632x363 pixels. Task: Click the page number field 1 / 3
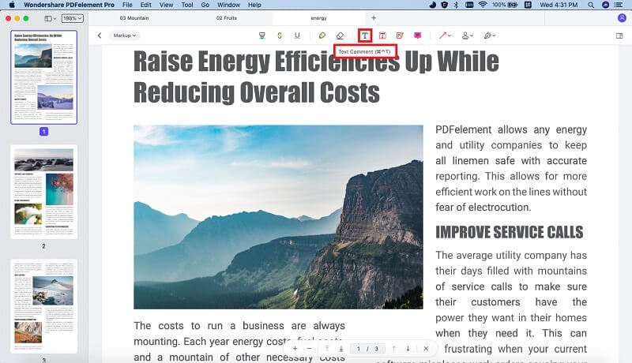coord(367,349)
